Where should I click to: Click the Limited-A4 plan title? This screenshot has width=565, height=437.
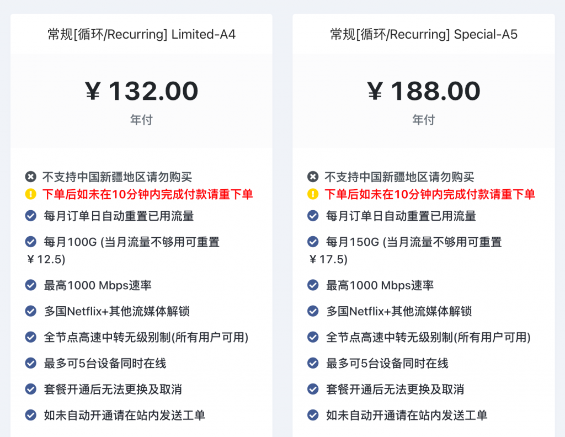[x=141, y=34]
